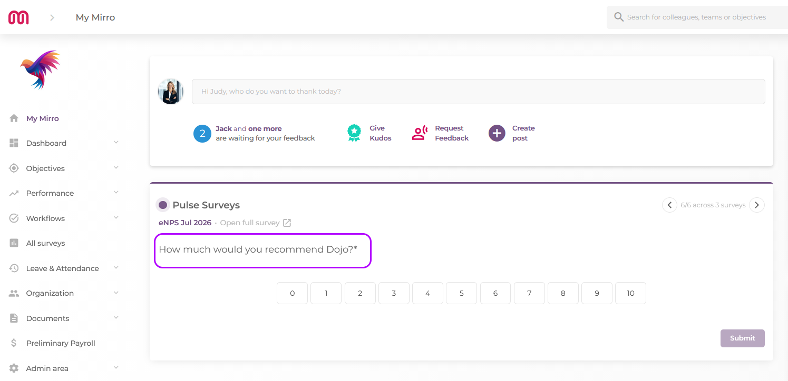This screenshot has height=381, width=788.
Task: Click the colleagues search field
Action: pyautogui.click(x=697, y=17)
